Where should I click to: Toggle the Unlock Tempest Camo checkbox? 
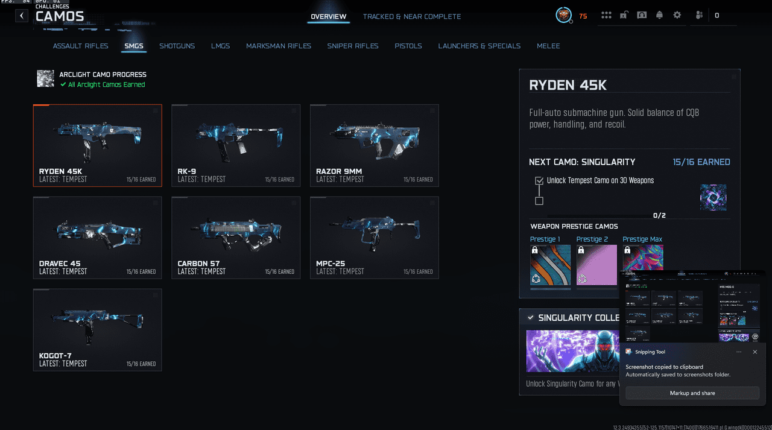539,180
